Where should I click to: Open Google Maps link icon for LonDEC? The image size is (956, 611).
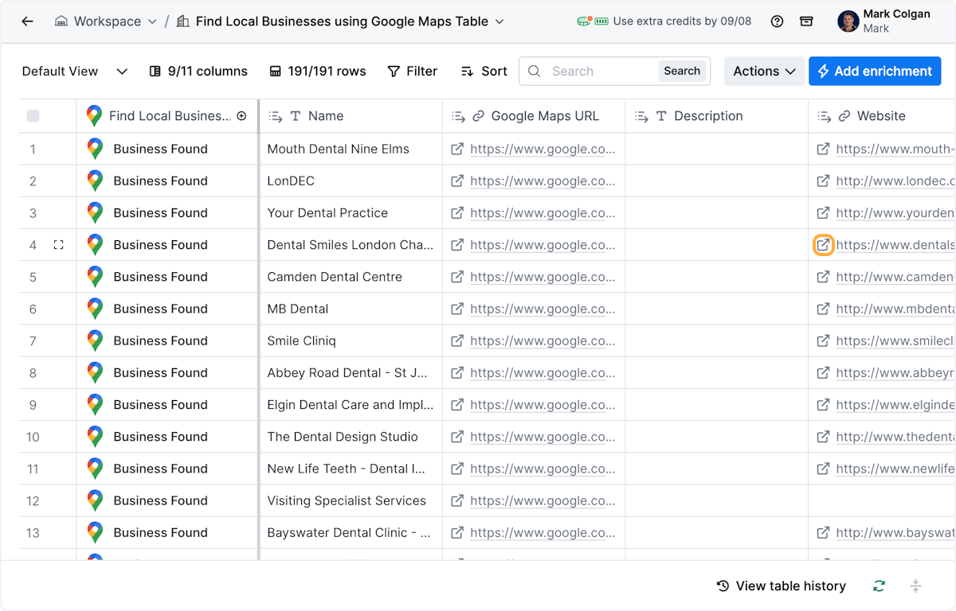pos(457,181)
